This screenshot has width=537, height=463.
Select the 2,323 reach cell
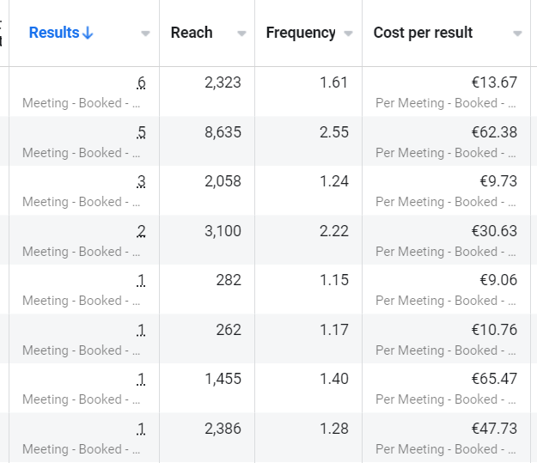(x=223, y=82)
